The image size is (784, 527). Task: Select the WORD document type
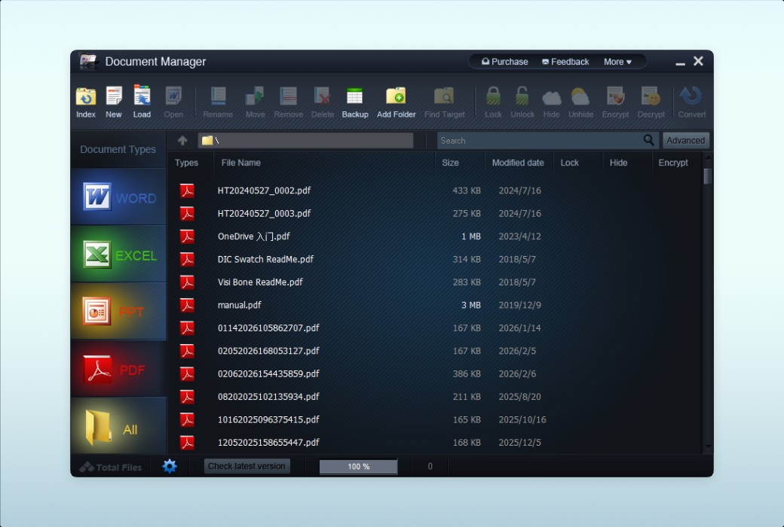pyautogui.click(x=118, y=197)
